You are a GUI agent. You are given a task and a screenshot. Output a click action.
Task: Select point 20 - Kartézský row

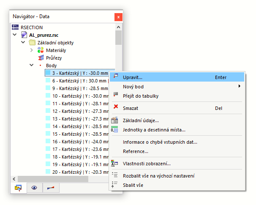77,172
